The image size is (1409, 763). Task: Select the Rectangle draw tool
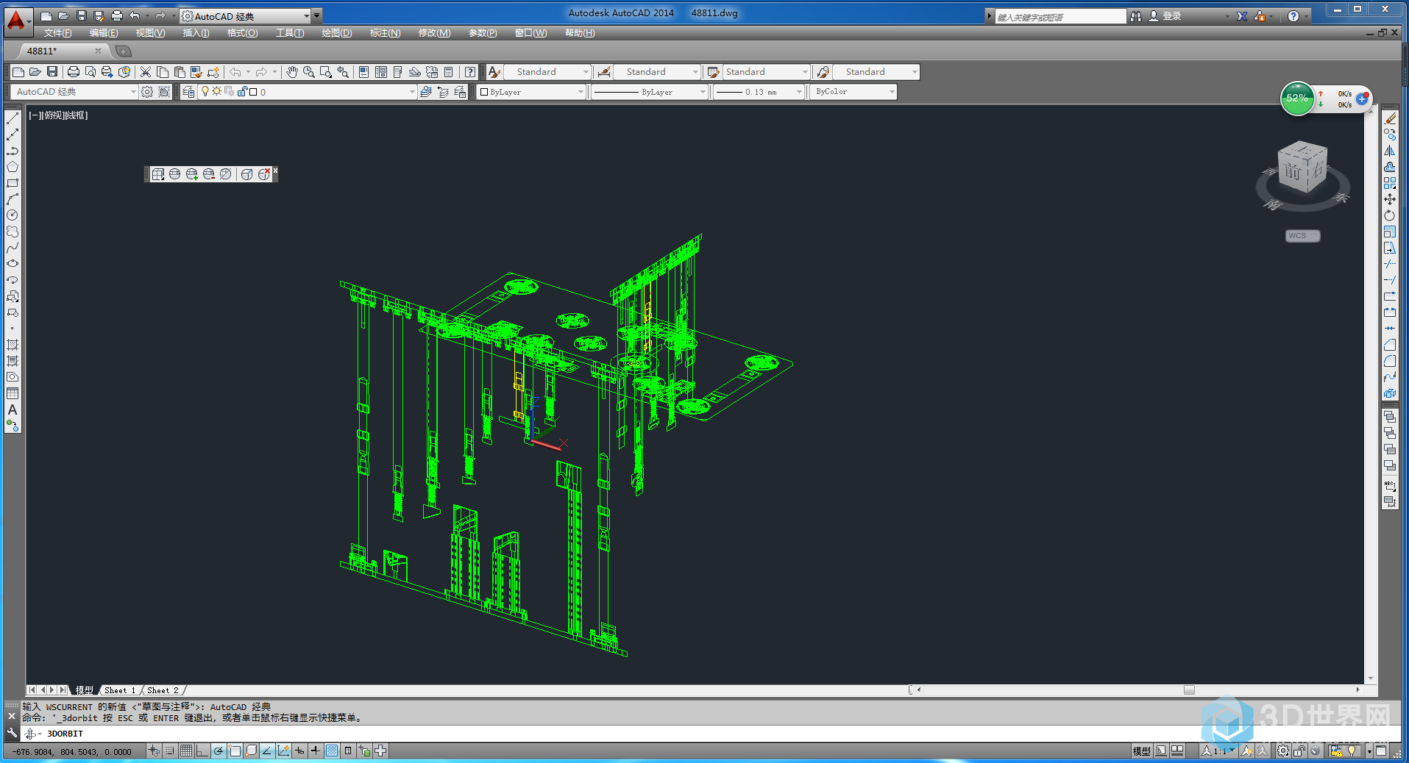(x=13, y=183)
